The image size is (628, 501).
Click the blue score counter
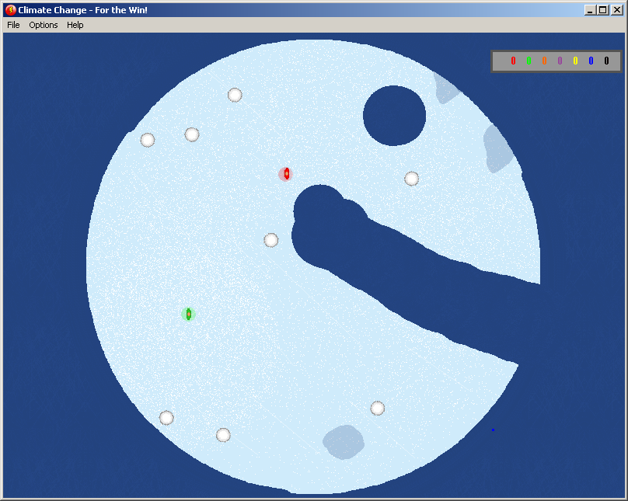point(591,61)
